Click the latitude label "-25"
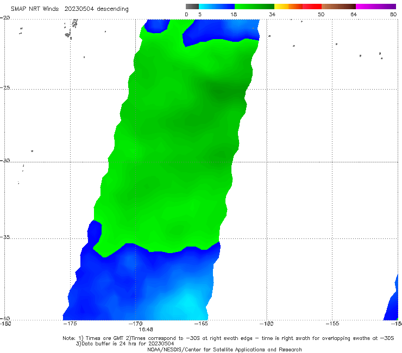402x353 pixels. point(5,87)
